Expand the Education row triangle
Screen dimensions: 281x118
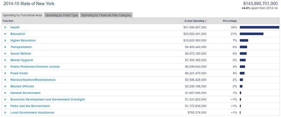(x=5, y=34)
